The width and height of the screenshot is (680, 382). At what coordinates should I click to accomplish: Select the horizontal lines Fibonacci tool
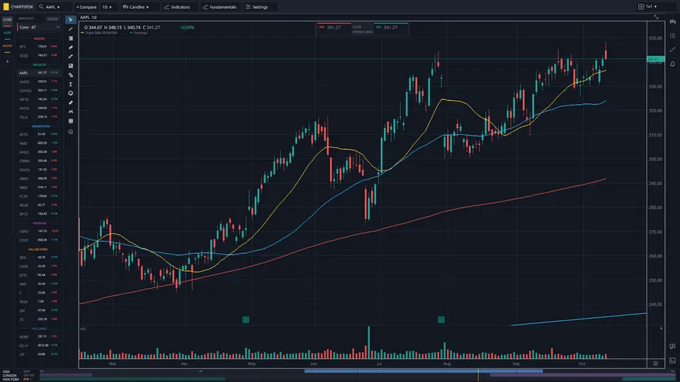pos(71,38)
